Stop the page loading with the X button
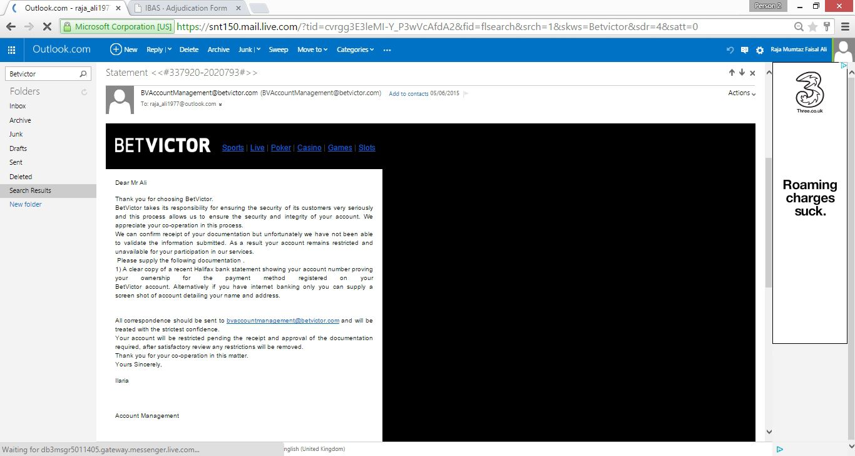The width and height of the screenshot is (855, 456). [x=48, y=27]
